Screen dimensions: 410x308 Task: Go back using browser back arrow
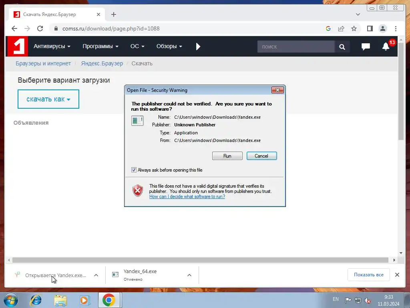coord(14,28)
